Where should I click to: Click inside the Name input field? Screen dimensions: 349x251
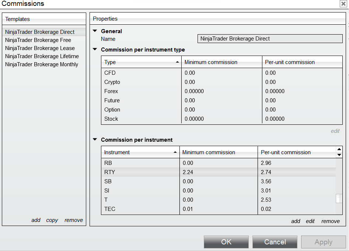pos(270,38)
